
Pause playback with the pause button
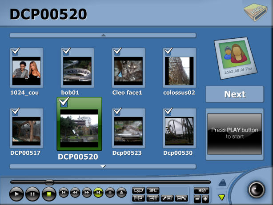pos(32,194)
